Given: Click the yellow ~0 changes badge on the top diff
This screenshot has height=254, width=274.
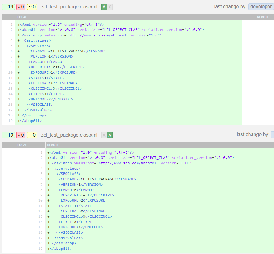Looking at the screenshot, I should point(31,6).
